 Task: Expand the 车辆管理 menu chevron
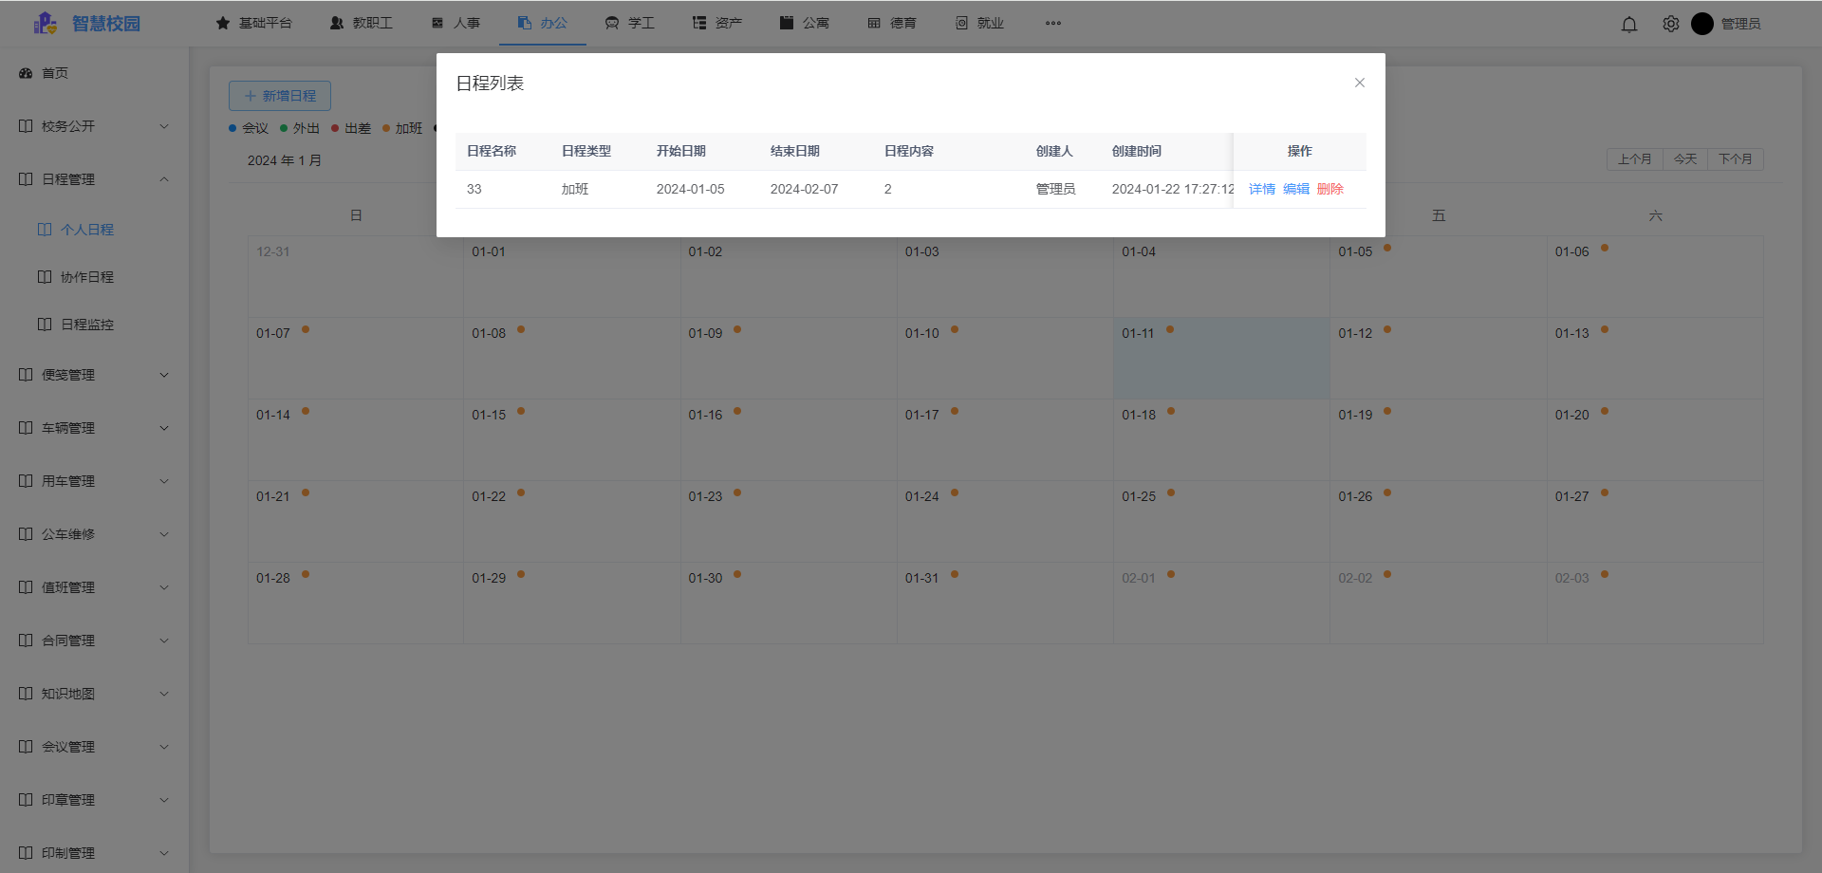click(x=163, y=428)
